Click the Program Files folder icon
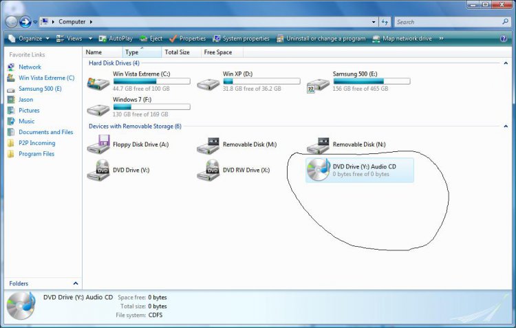Screen dimensions: 516x328 [x=11, y=153]
